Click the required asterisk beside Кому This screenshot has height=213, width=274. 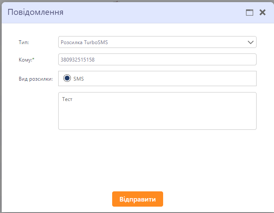[x=33, y=59]
